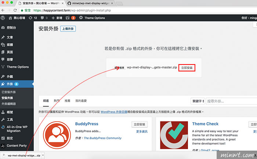The height and width of the screenshot is (159, 257).
Task: Open the sidebar Theme Options V icon
Action: click(x=3, y=67)
